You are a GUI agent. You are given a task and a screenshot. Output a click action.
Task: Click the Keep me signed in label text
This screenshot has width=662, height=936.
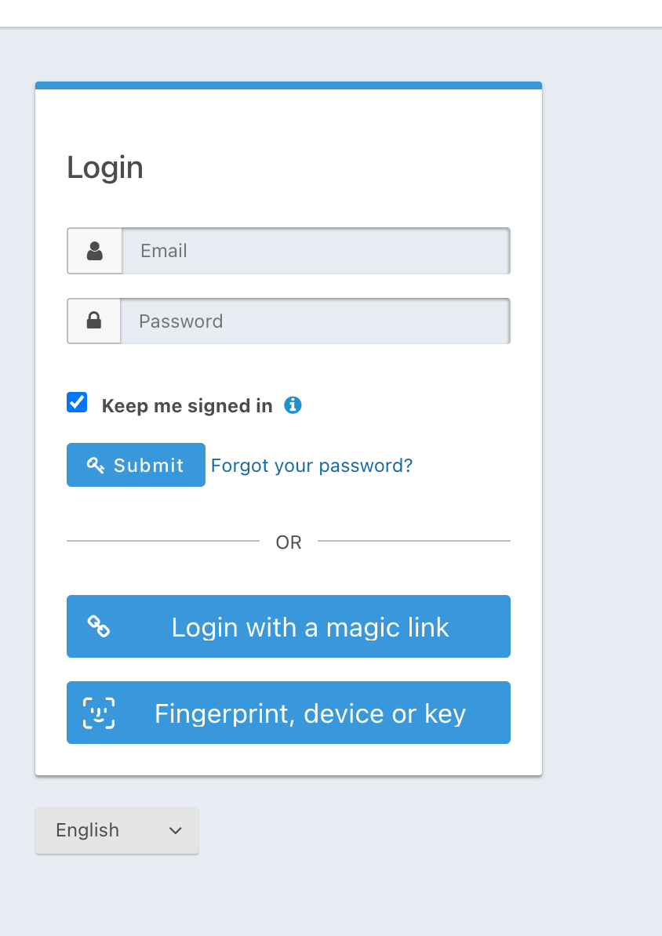pyautogui.click(x=187, y=406)
